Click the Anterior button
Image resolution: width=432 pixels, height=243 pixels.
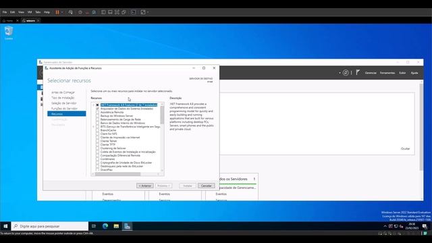145,186
